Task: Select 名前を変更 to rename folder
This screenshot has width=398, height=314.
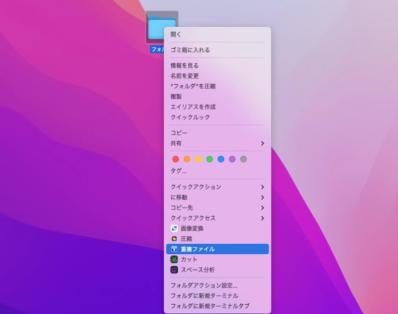Action: 184,76
